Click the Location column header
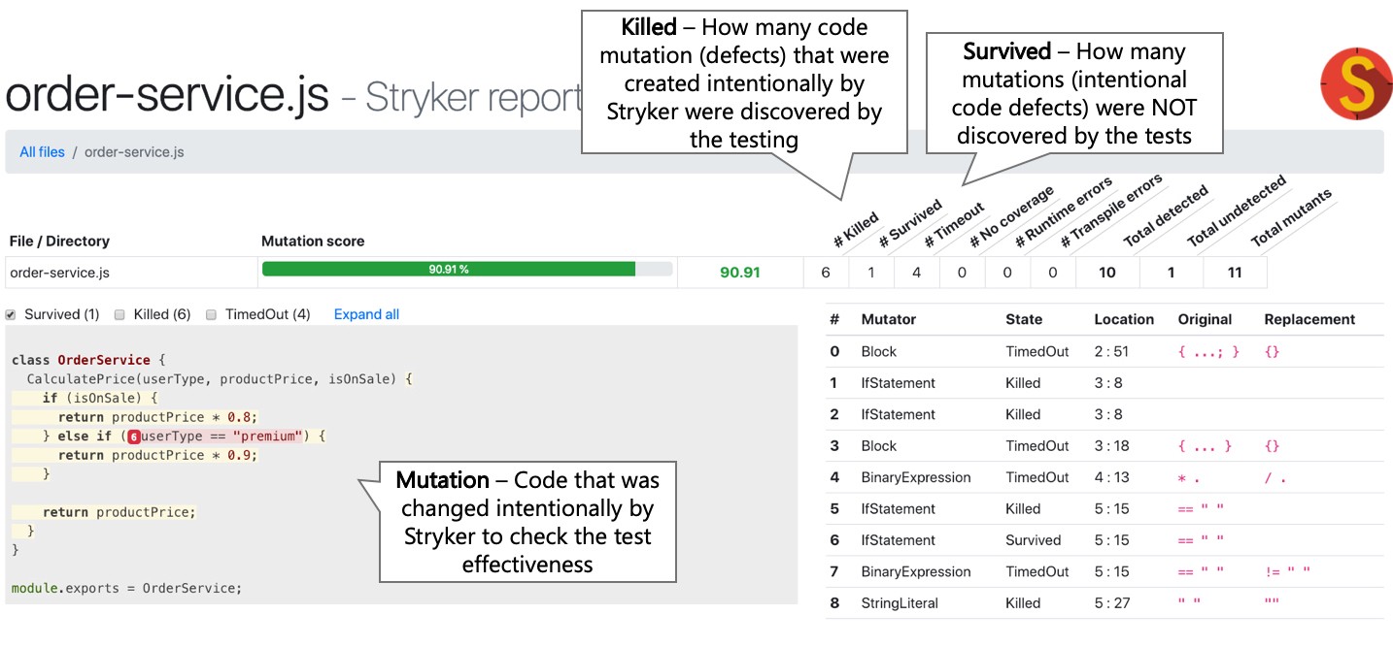The image size is (1393, 647). (1123, 319)
